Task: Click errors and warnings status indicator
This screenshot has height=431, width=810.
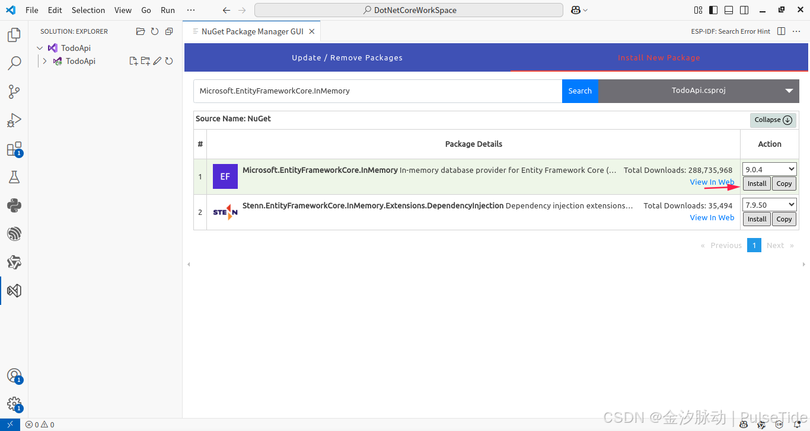Action: [40, 424]
